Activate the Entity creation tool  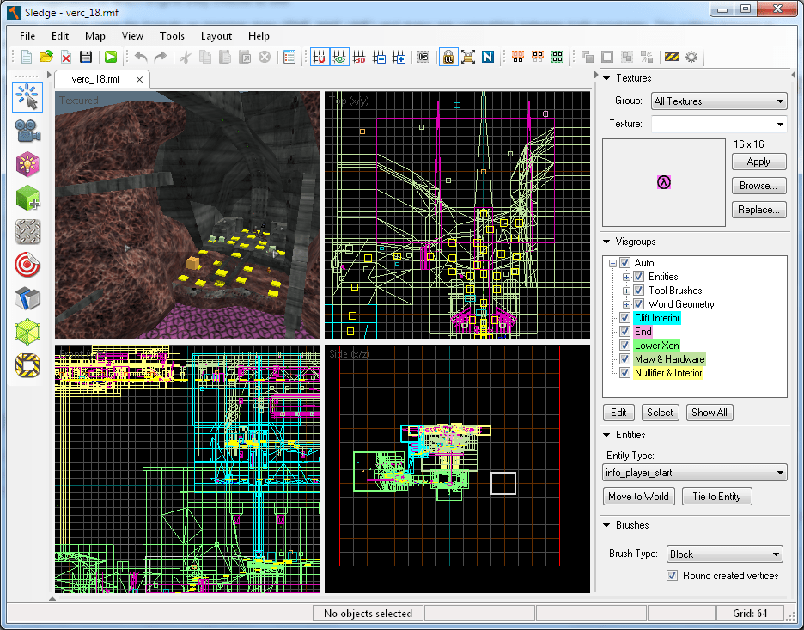click(x=28, y=164)
